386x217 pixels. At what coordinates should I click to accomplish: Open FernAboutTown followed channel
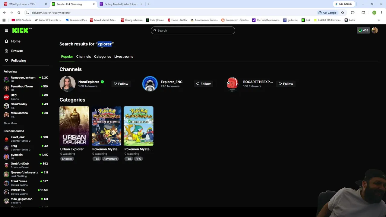tap(26, 88)
